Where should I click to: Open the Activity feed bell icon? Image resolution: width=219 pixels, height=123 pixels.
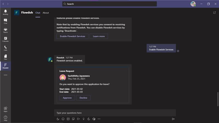pyautogui.click(x=5, y=12)
